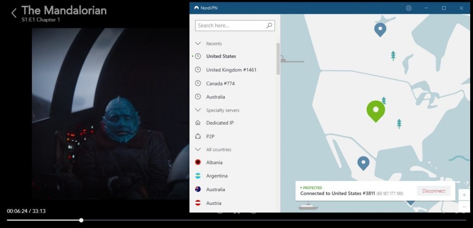This screenshot has height=228, width=473.
Task: Click the 00:06:24 / 33:13 time readout
Action: [26, 211]
